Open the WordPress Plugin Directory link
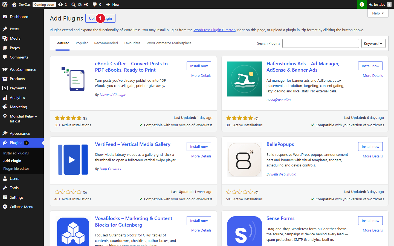 (215, 30)
